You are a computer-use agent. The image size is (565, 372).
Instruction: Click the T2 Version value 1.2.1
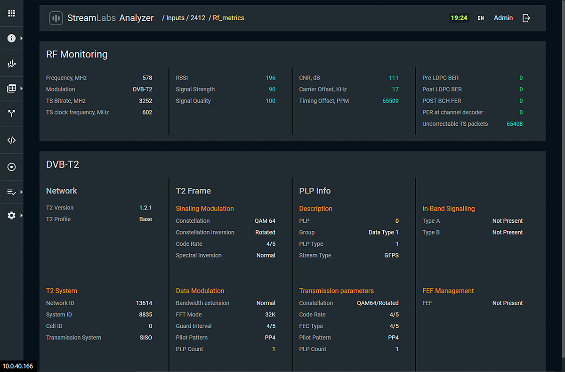click(146, 208)
